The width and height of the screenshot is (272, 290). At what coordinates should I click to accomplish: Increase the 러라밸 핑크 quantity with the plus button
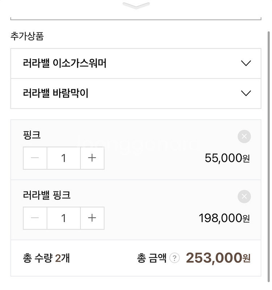tap(92, 218)
